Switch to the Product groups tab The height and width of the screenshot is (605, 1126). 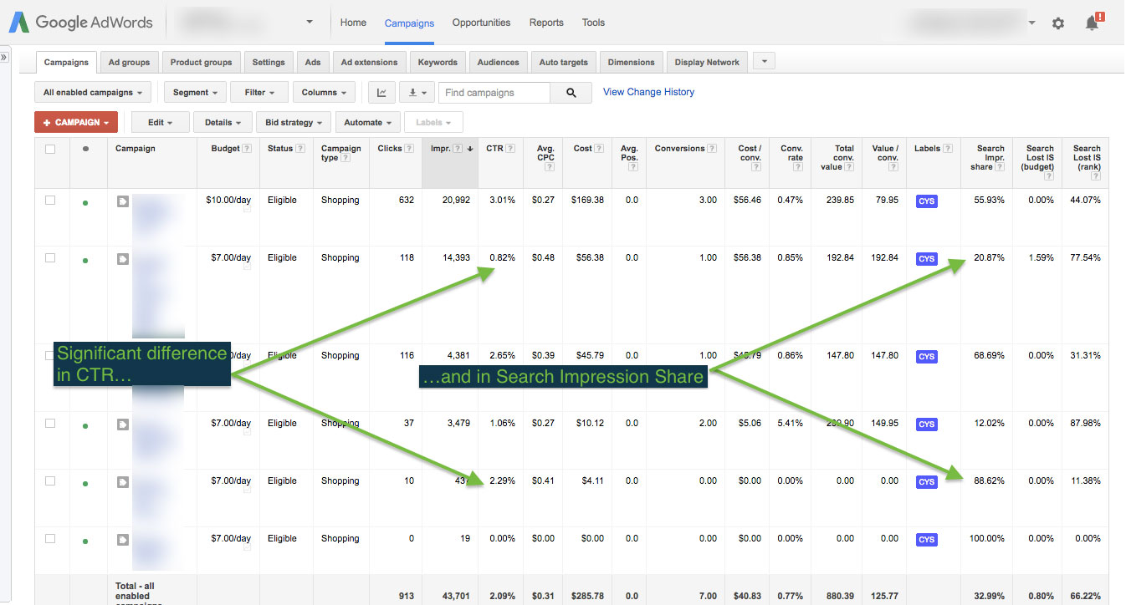tap(202, 63)
